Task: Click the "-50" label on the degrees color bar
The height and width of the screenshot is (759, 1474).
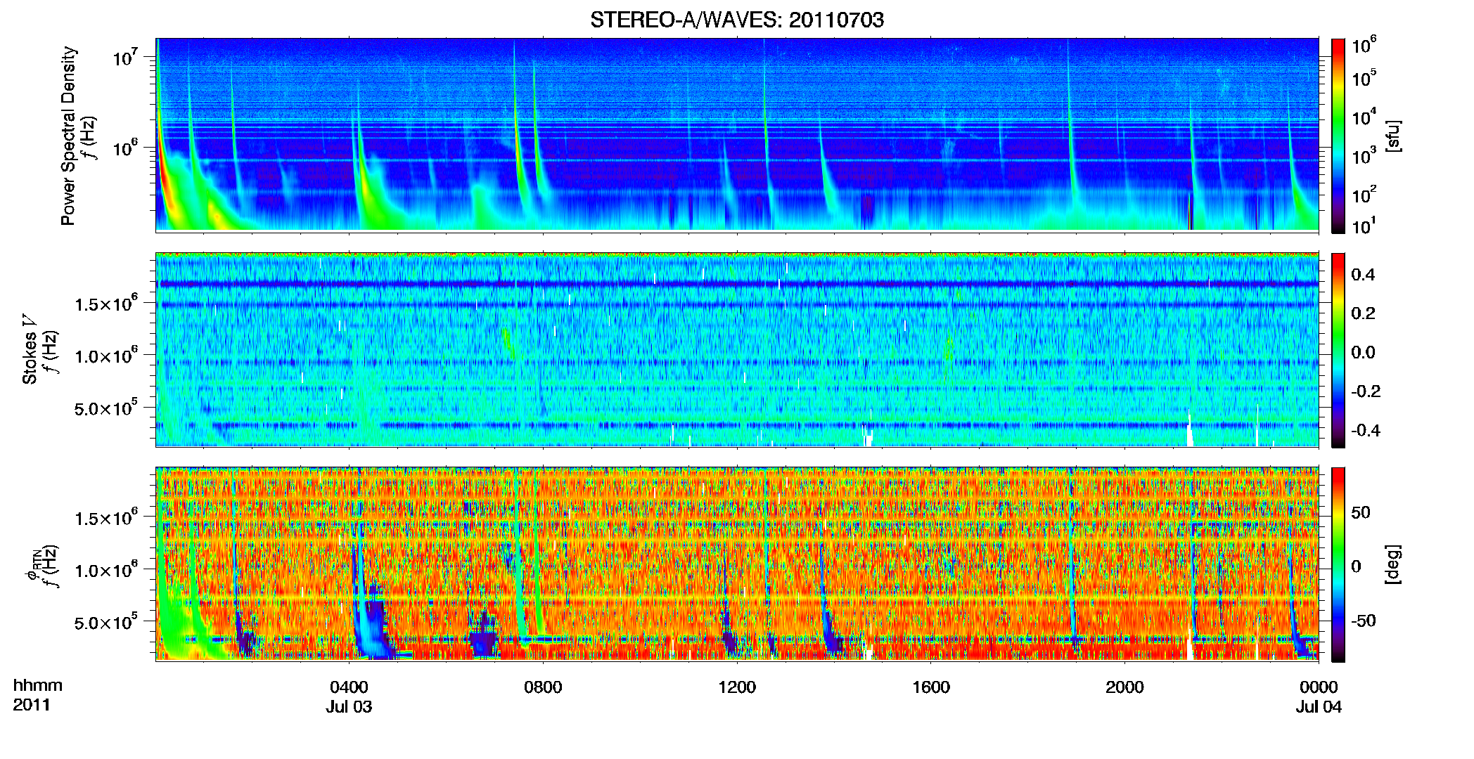Action: coord(1364,621)
